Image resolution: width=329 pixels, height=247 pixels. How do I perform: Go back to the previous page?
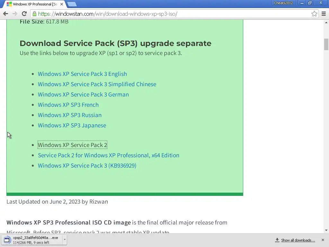point(6,14)
